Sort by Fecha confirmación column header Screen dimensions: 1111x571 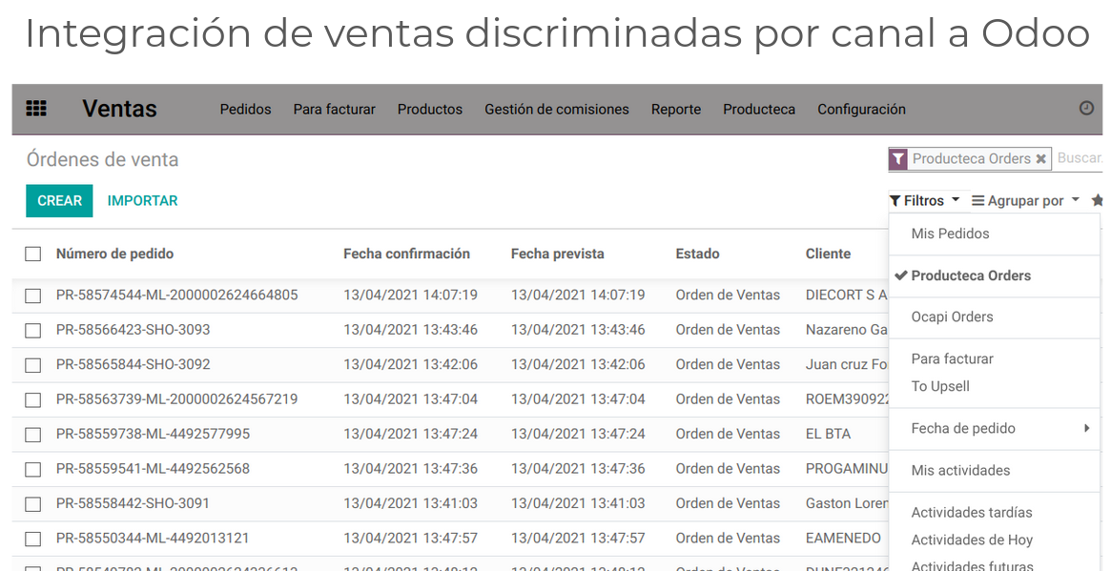(406, 254)
